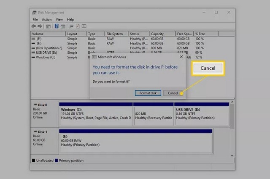
Task: Click the drive icon beside Windows (C:) volume row
Action: click(33, 57)
